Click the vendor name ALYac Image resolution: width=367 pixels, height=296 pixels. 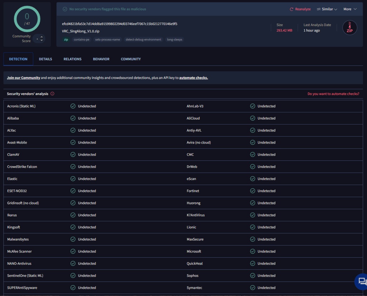click(x=11, y=131)
